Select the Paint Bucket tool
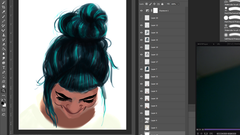The height and width of the screenshot is (135, 240). [x=3, y=49]
